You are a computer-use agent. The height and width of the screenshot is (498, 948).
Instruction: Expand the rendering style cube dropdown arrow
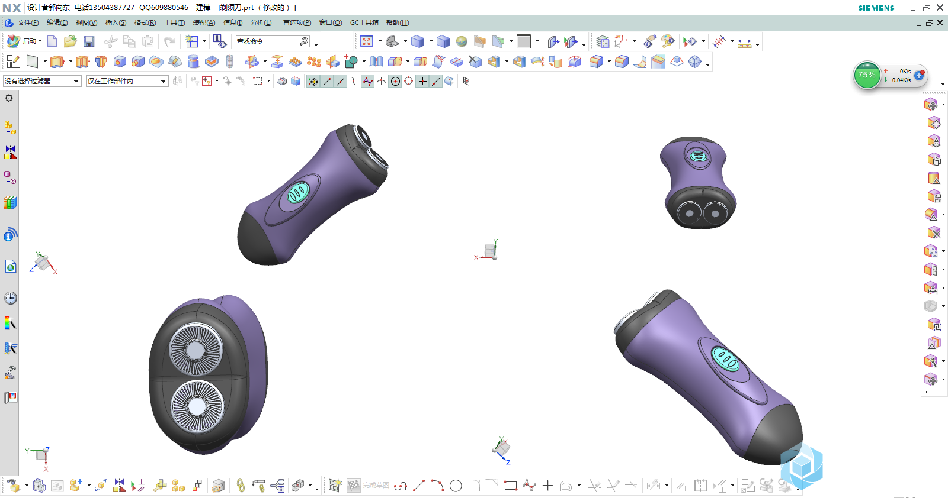point(431,41)
